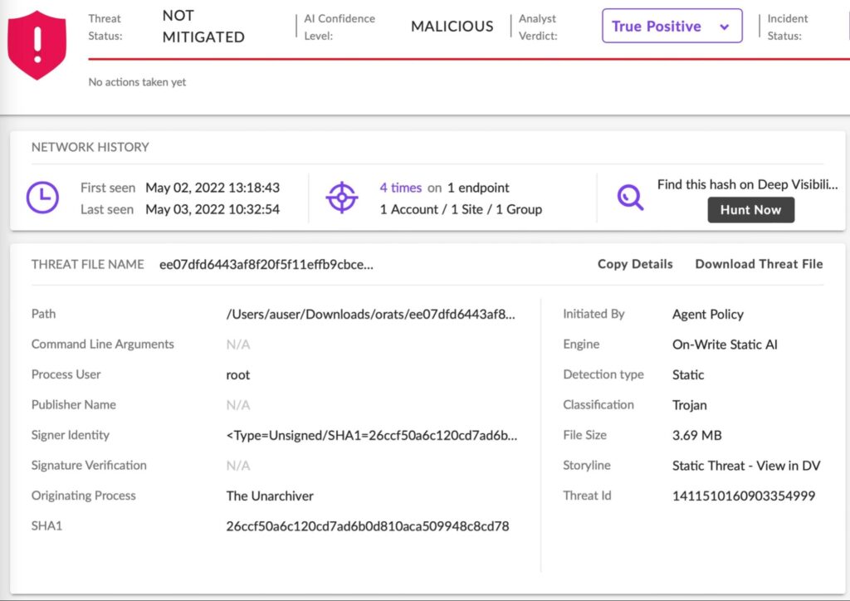Switch to the Network History section header

pos(90,147)
